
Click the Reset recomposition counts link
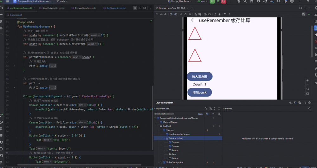coord(200,114)
